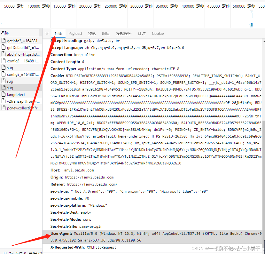Image resolution: width=265 pixels, height=254 pixels.
Task: Click file icon beside pcnewcollection request
Action: point(4,108)
